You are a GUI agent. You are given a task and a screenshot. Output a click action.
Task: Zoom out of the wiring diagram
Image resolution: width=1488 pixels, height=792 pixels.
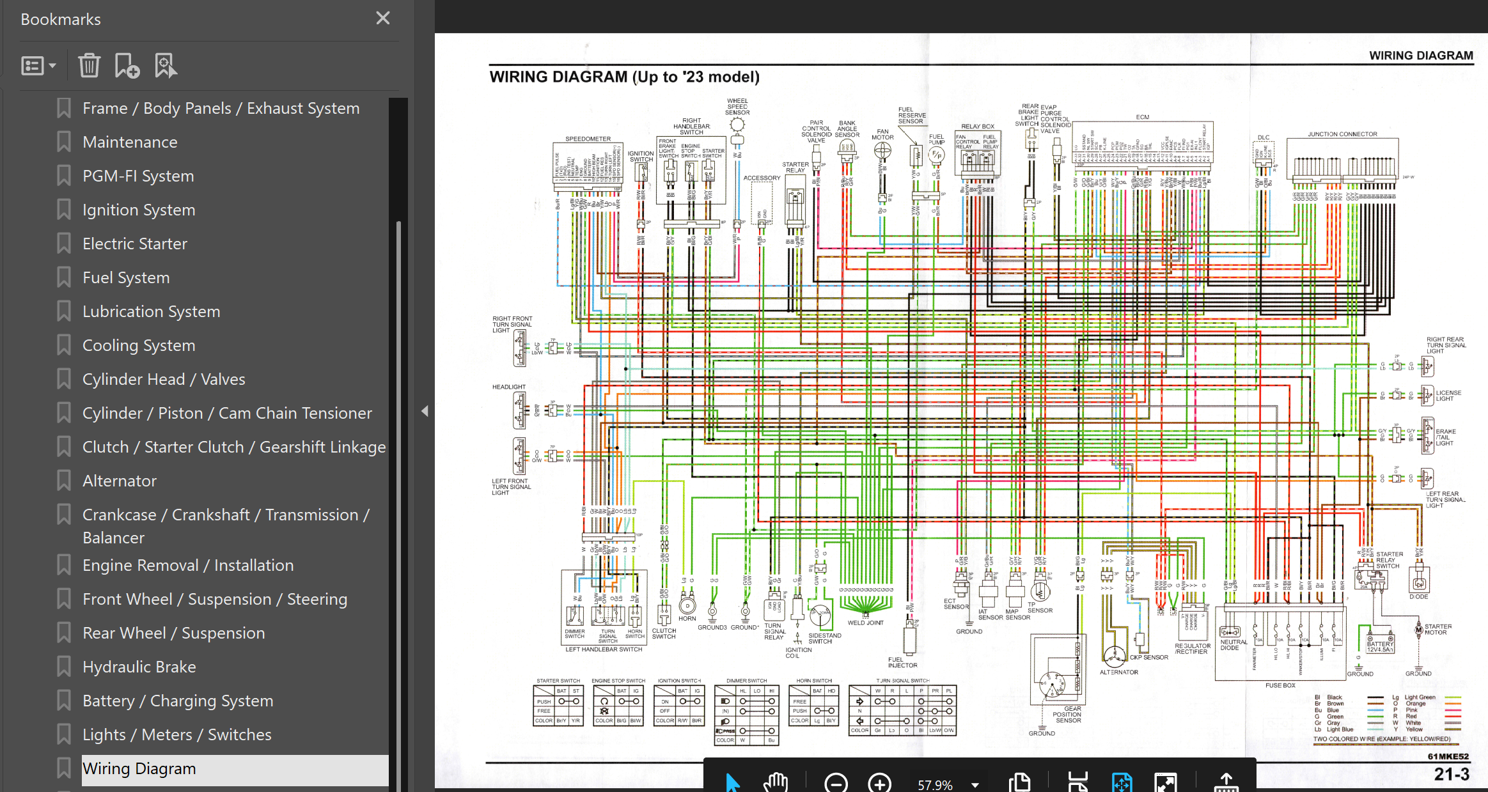click(x=836, y=783)
